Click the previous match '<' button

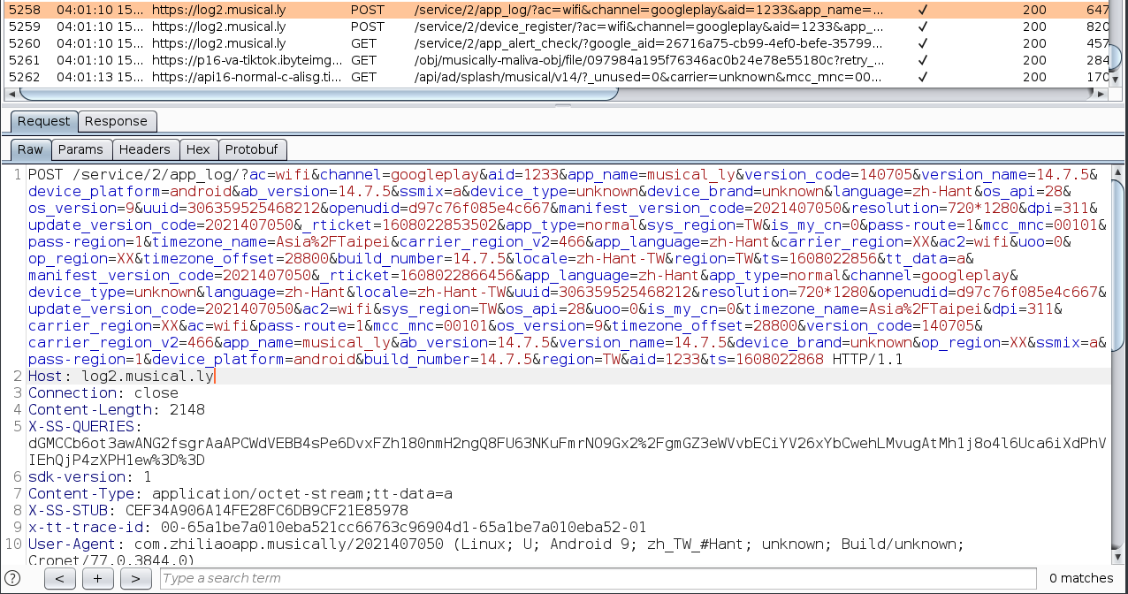click(59, 578)
